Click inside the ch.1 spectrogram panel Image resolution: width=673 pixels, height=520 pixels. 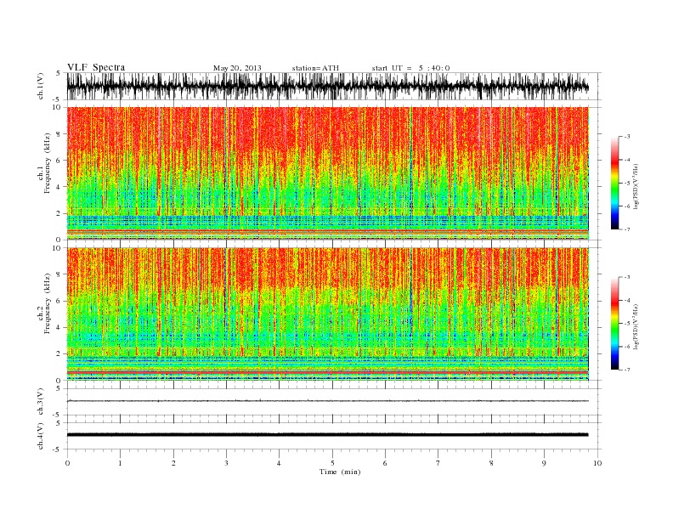click(x=328, y=173)
